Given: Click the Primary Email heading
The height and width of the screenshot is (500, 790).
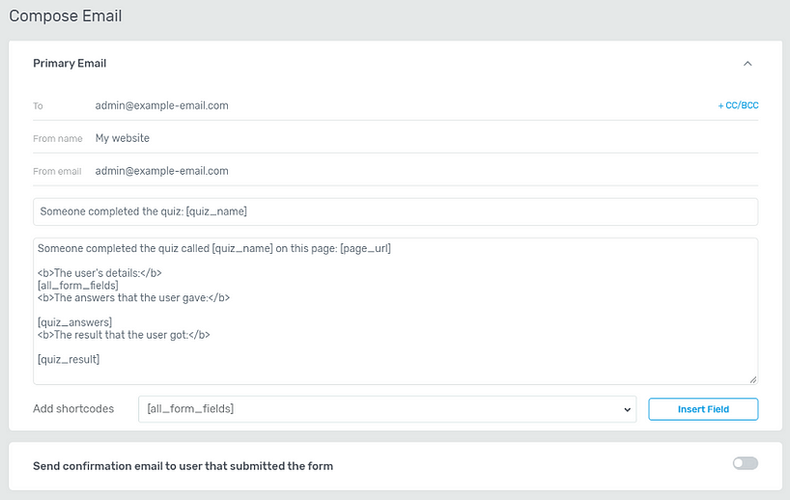Looking at the screenshot, I should pos(70,64).
